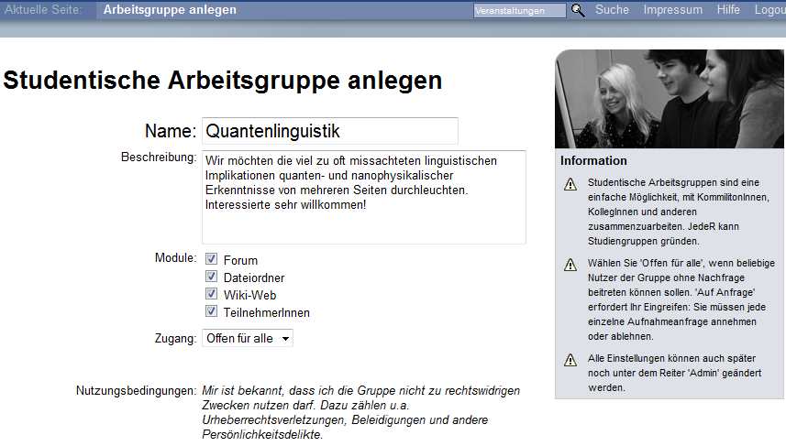The image size is (786, 446).
Task: Click the 'Forum' checkbox label
Action: click(240, 260)
